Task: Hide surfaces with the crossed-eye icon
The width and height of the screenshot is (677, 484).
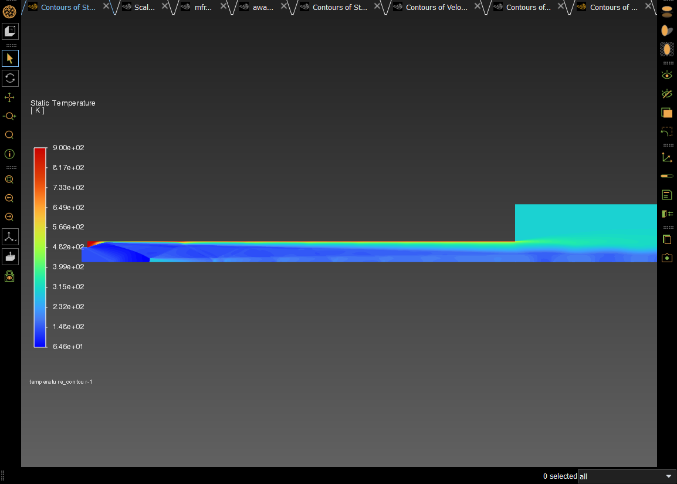Action: point(666,94)
